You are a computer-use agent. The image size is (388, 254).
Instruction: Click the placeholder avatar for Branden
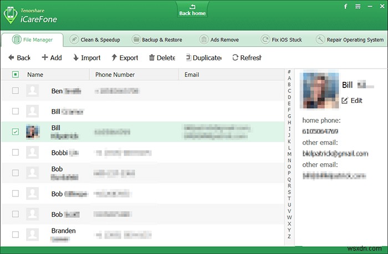32,235
